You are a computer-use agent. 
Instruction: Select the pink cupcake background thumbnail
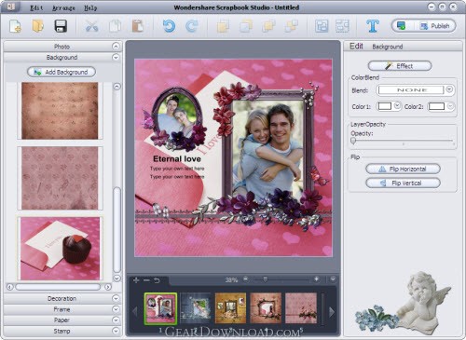(x=61, y=249)
